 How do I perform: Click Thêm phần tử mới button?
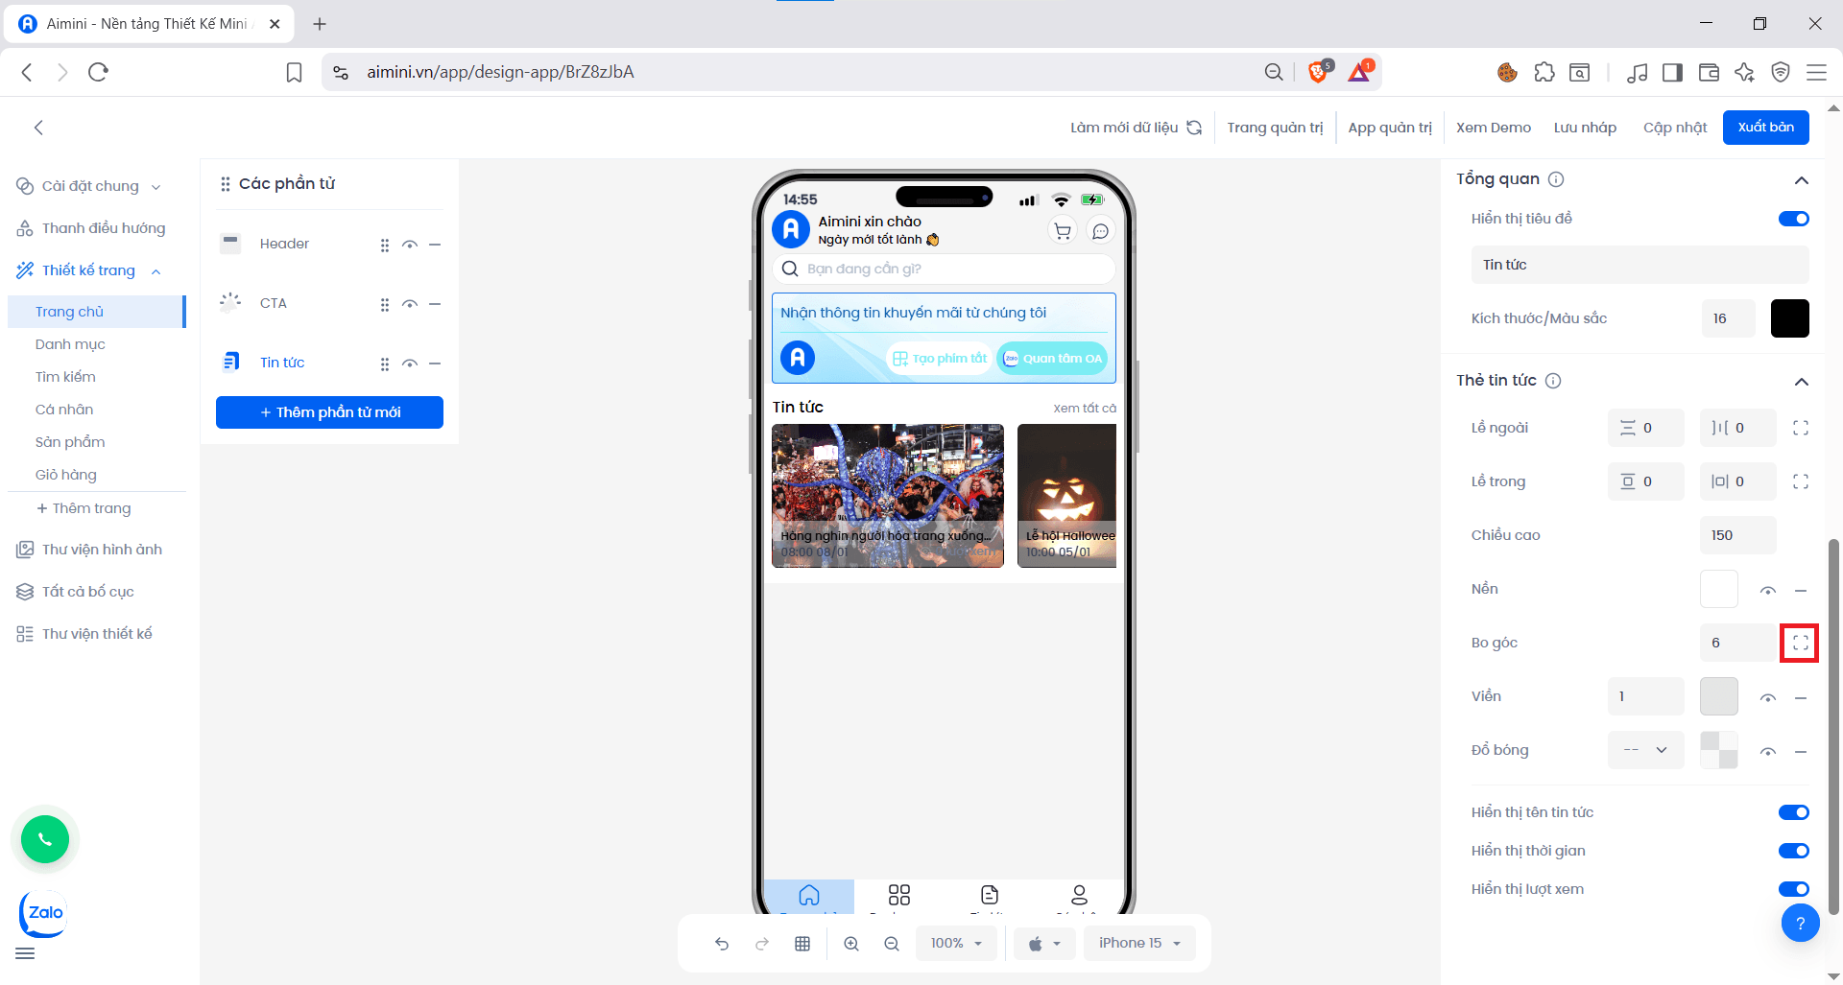pyautogui.click(x=329, y=411)
